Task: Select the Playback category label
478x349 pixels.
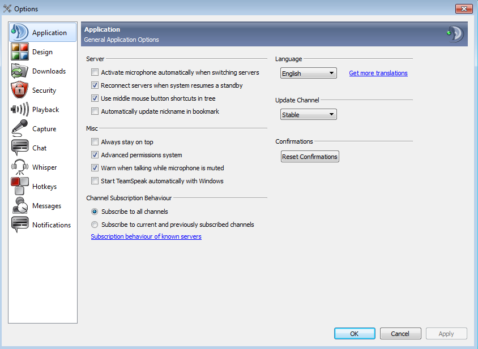Action: coord(45,110)
